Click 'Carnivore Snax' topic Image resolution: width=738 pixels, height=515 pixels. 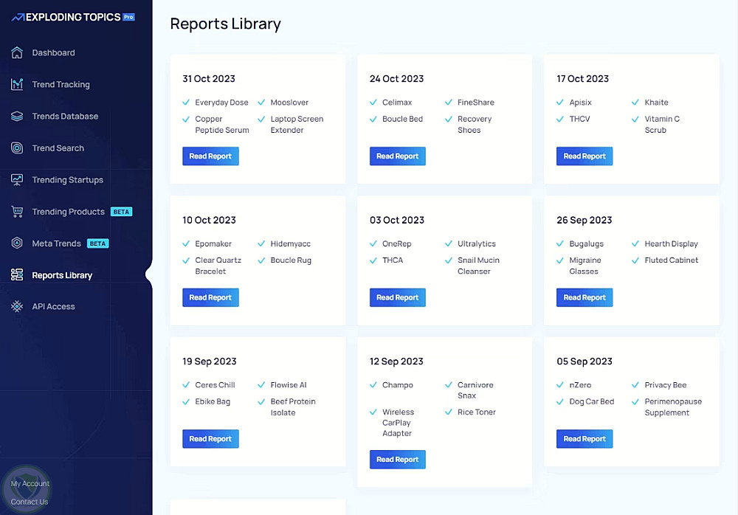pyautogui.click(x=475, y=390)
